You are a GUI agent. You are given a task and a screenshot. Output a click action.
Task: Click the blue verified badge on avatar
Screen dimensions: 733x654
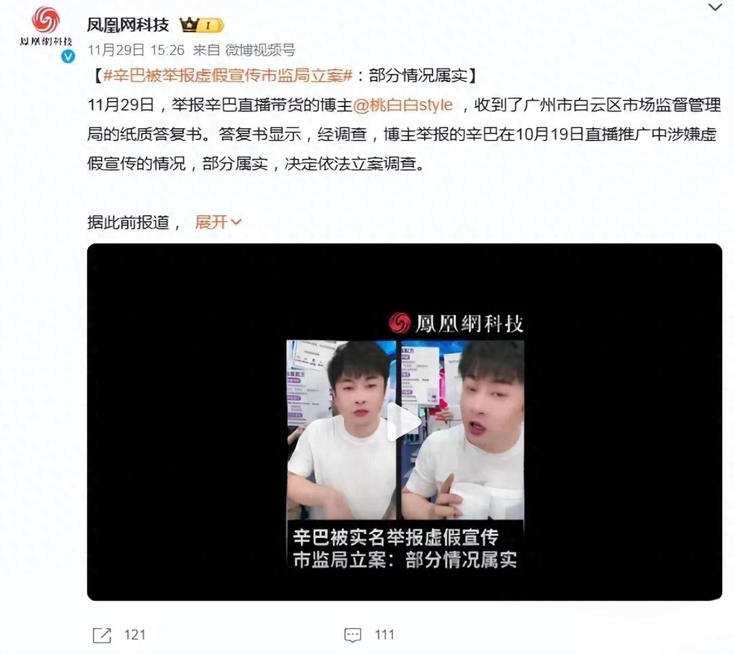69,56
